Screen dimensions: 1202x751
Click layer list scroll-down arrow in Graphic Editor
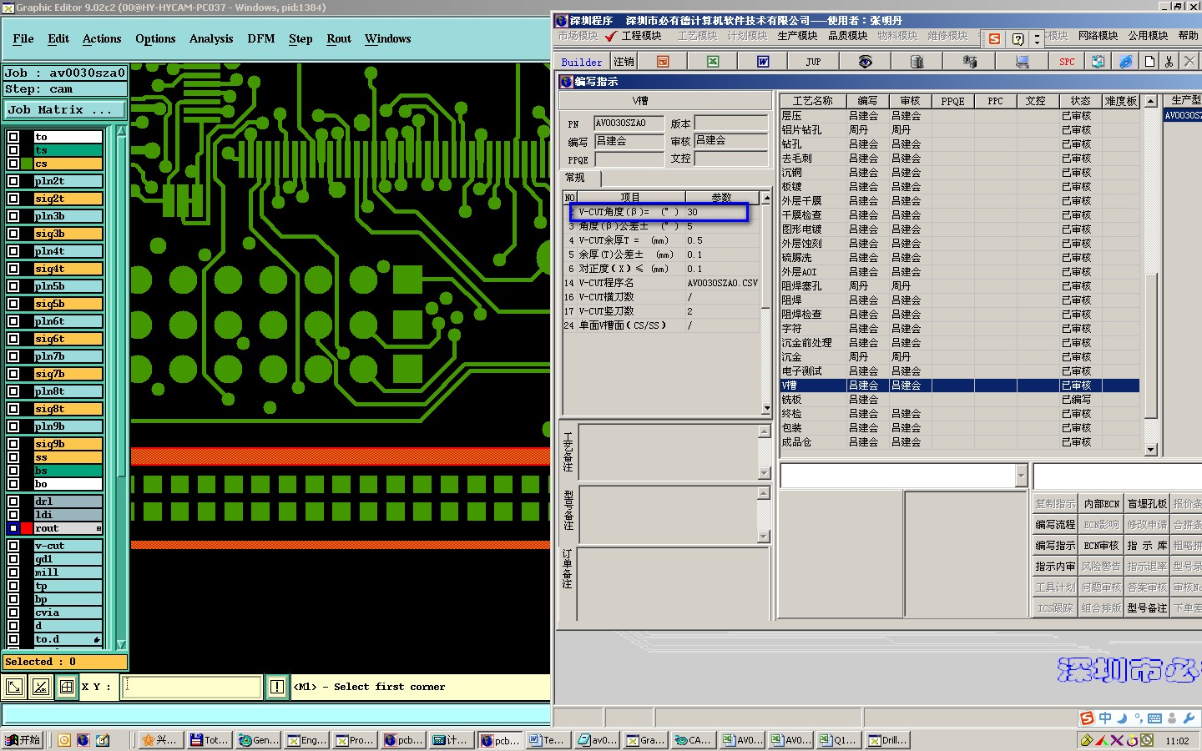point(121,644)
